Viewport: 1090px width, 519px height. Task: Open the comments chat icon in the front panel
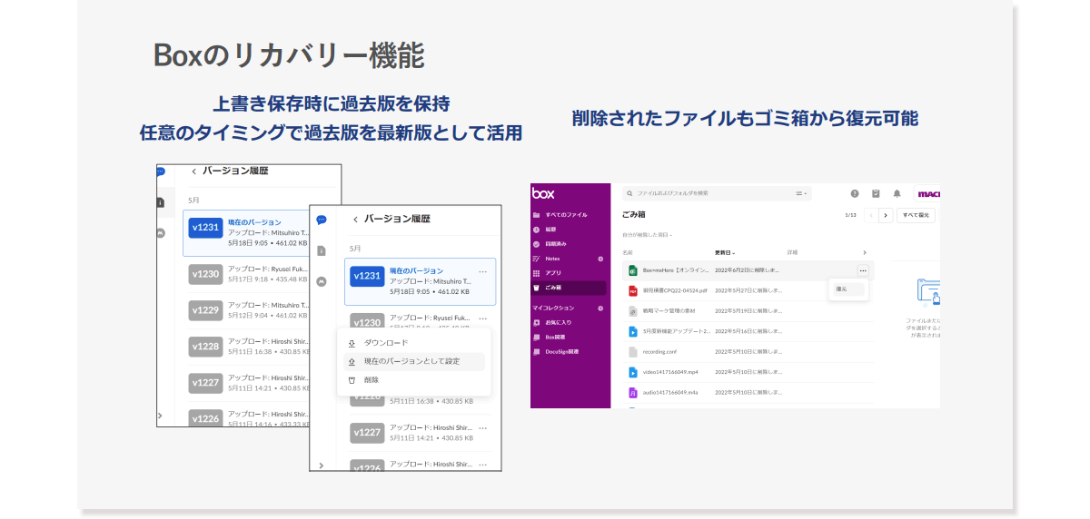pyautogui.click(x=321, y=220)
